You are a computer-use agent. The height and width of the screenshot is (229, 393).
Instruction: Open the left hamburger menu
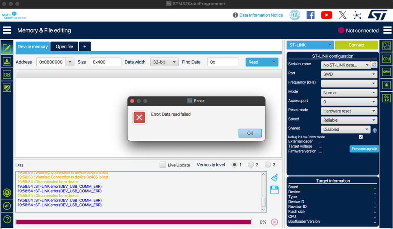point(7,30)
